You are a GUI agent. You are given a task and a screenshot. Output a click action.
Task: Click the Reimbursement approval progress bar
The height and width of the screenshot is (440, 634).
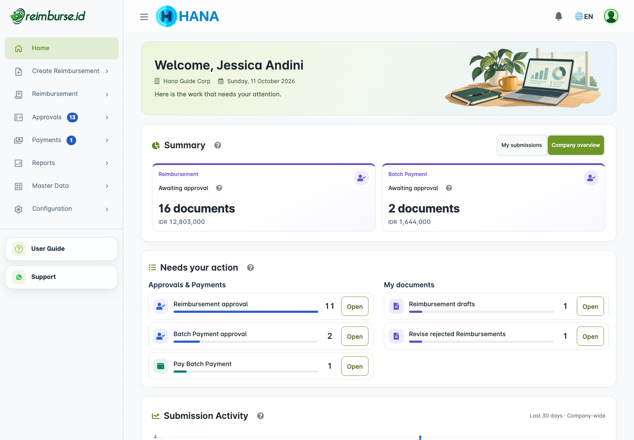point(246,312)
